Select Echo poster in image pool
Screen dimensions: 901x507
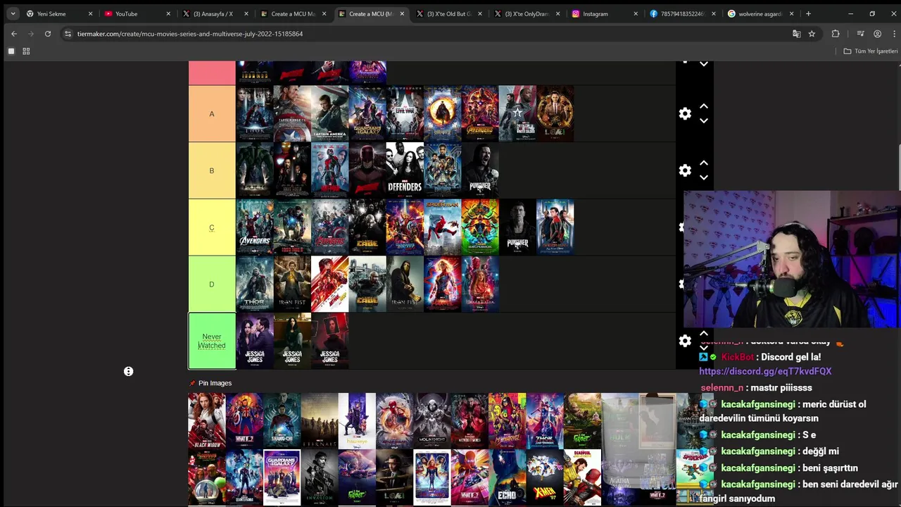[x=508, y=478]
